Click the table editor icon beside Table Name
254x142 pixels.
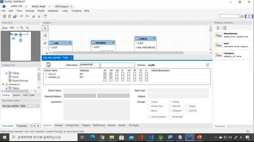(x=48, y=65)
